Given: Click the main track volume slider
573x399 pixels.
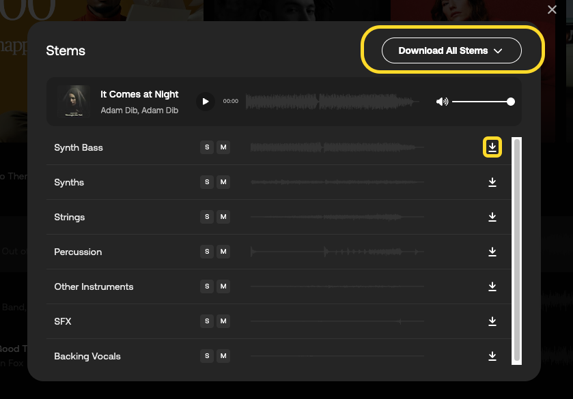Looking at the screenshot, I should [482, 102].
